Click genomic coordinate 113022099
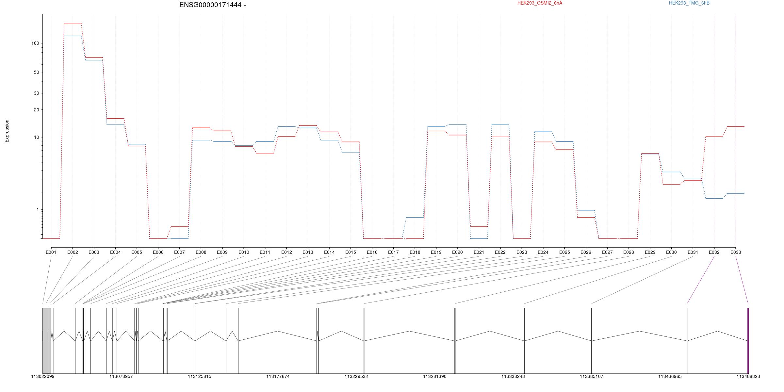Screen dimensions: 784x392 [x=43, y=376]
